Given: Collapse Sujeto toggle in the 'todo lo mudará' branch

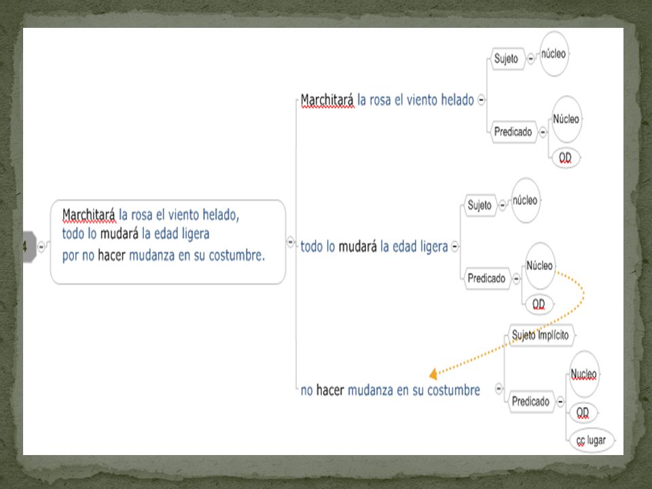Looking at the screenshot, I should point(503,205).
